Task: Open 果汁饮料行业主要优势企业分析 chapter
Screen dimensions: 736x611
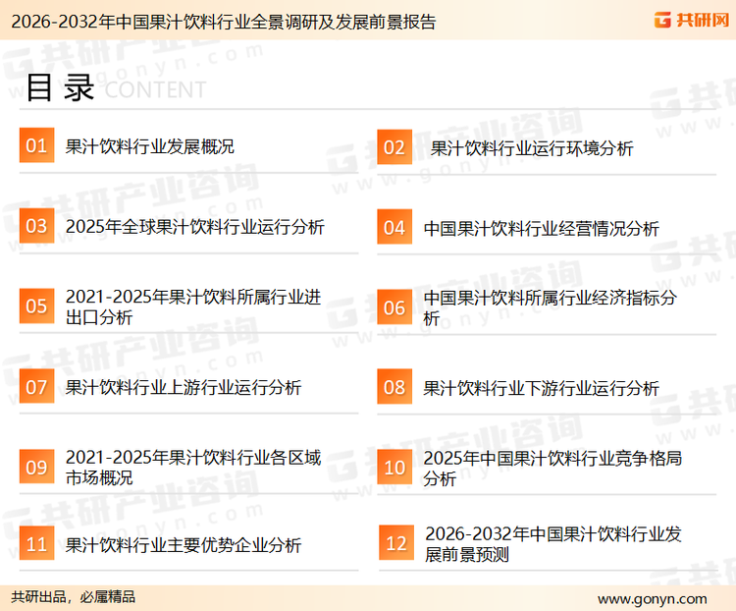Action: [183, 545]
